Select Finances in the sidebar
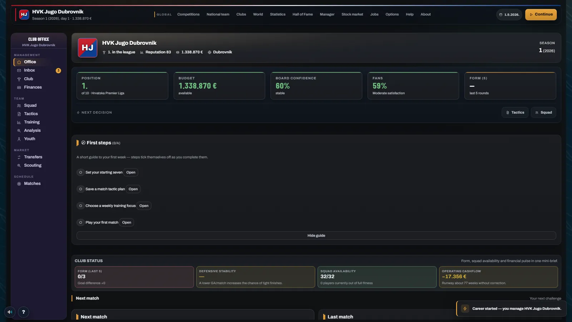 [x=39, y=87]
